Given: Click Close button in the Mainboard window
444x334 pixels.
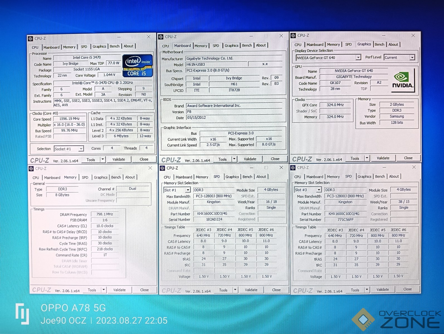Looking at the screenshot, I should click(x=275, y=159).
